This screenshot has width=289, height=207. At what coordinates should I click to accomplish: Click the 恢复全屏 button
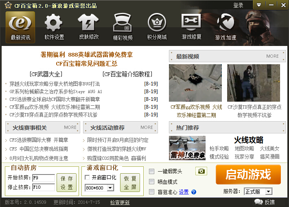pos(130,183)
